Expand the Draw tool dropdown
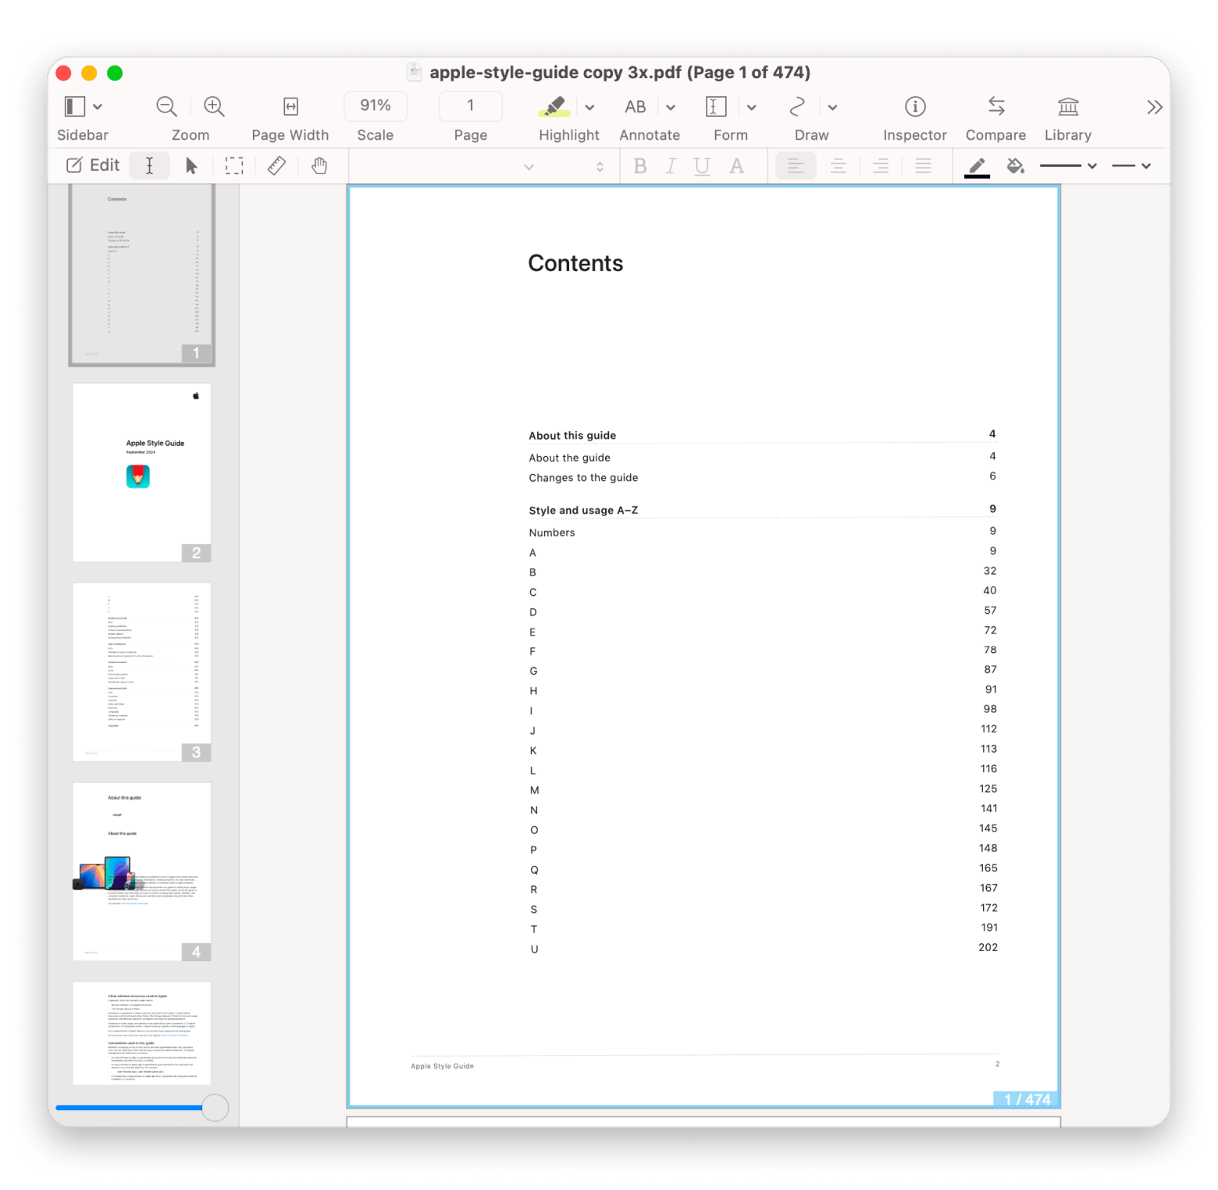 click(833, 108)
